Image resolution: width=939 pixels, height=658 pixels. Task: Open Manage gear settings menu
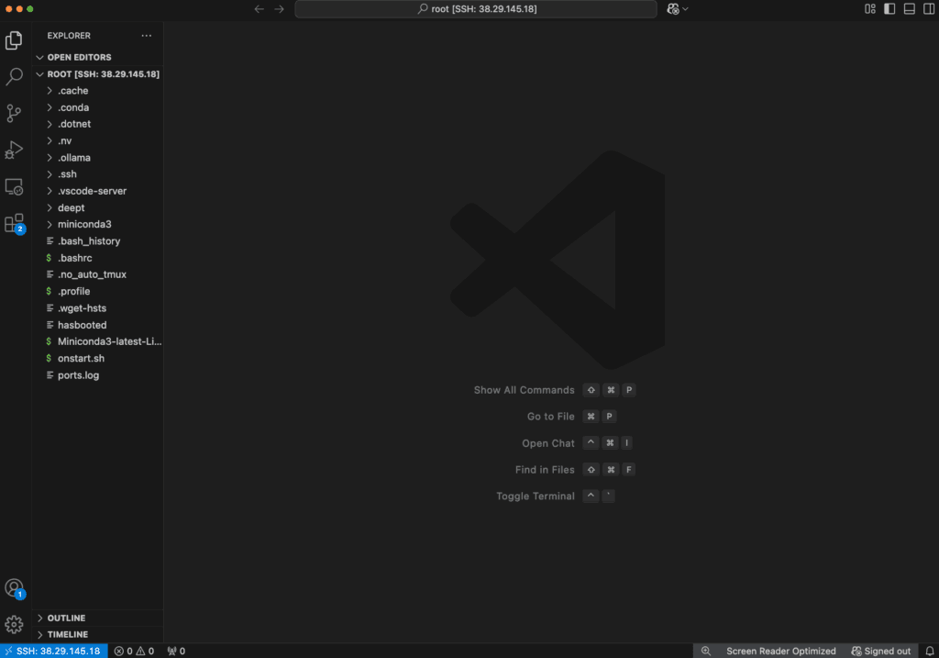[14, 624]
